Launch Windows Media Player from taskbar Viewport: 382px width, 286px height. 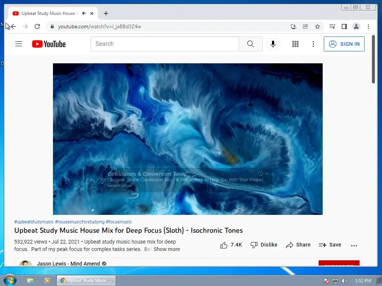(x=47, y=280)
